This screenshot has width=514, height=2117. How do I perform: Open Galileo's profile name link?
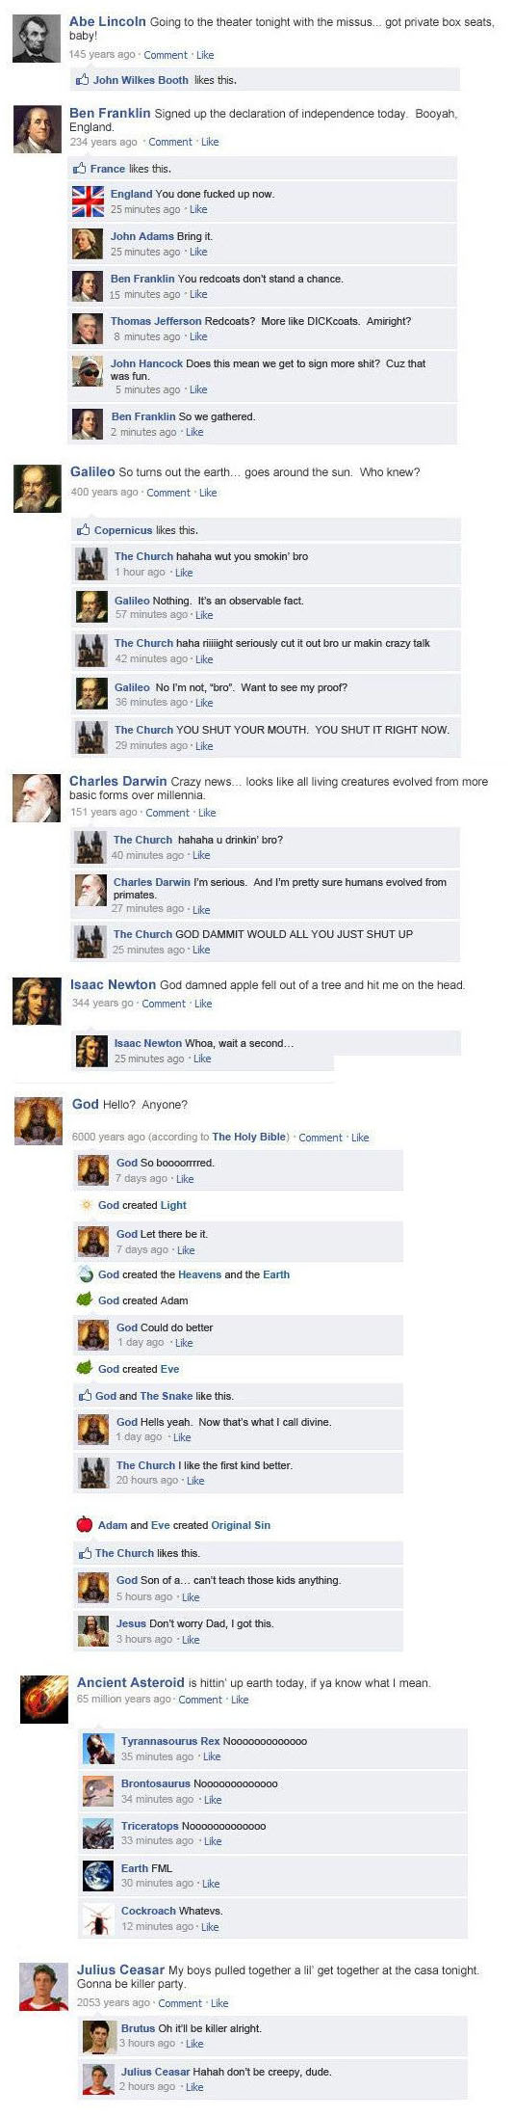(x=92, y=471)
